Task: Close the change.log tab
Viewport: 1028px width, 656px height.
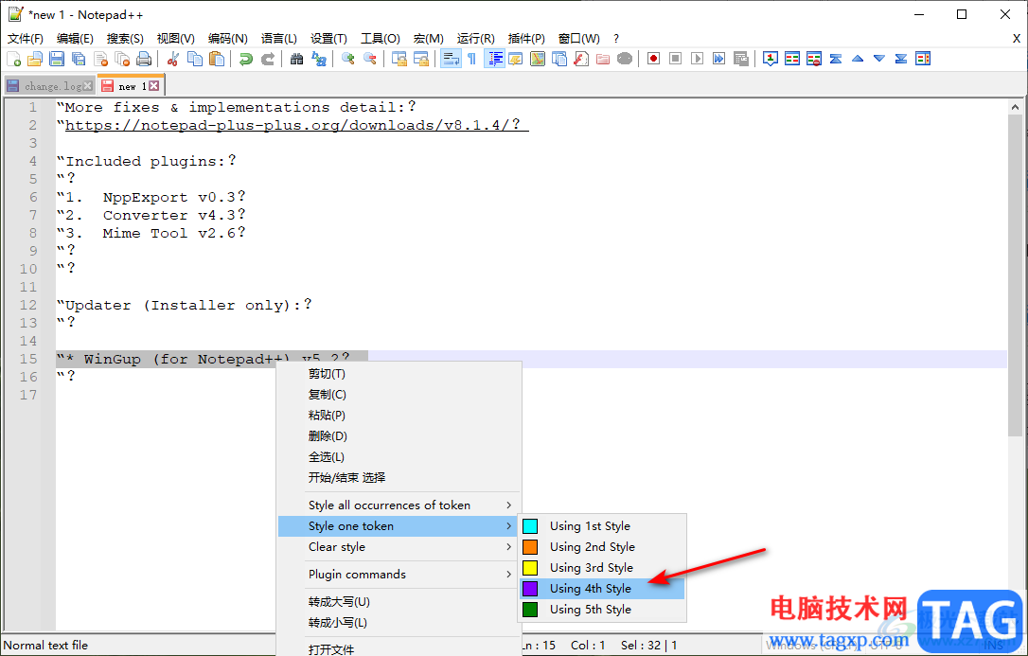Action: tap(88, 86)
